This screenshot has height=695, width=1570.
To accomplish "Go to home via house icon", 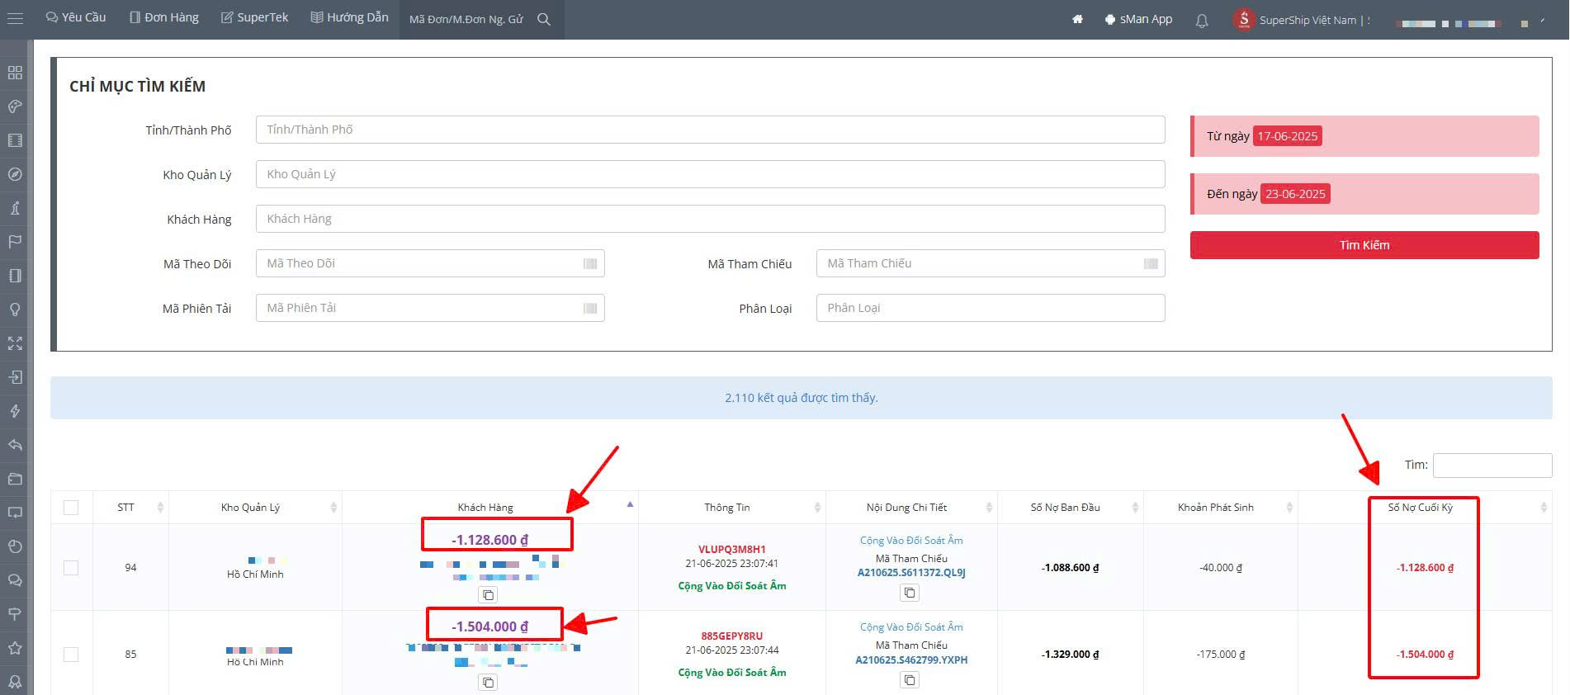I will pyautogui.click(x=1077, y=19).
